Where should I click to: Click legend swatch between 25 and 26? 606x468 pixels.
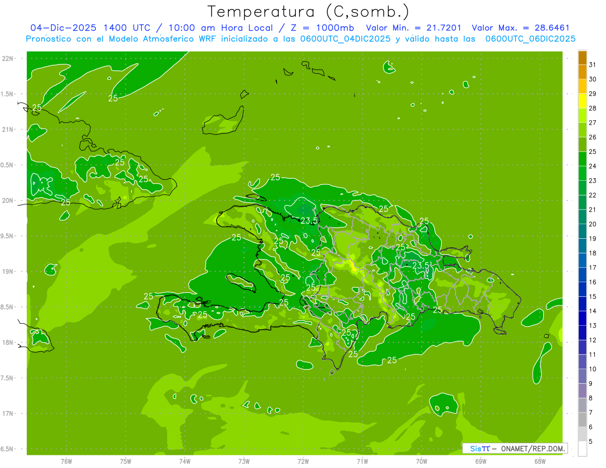coord(582,144)
